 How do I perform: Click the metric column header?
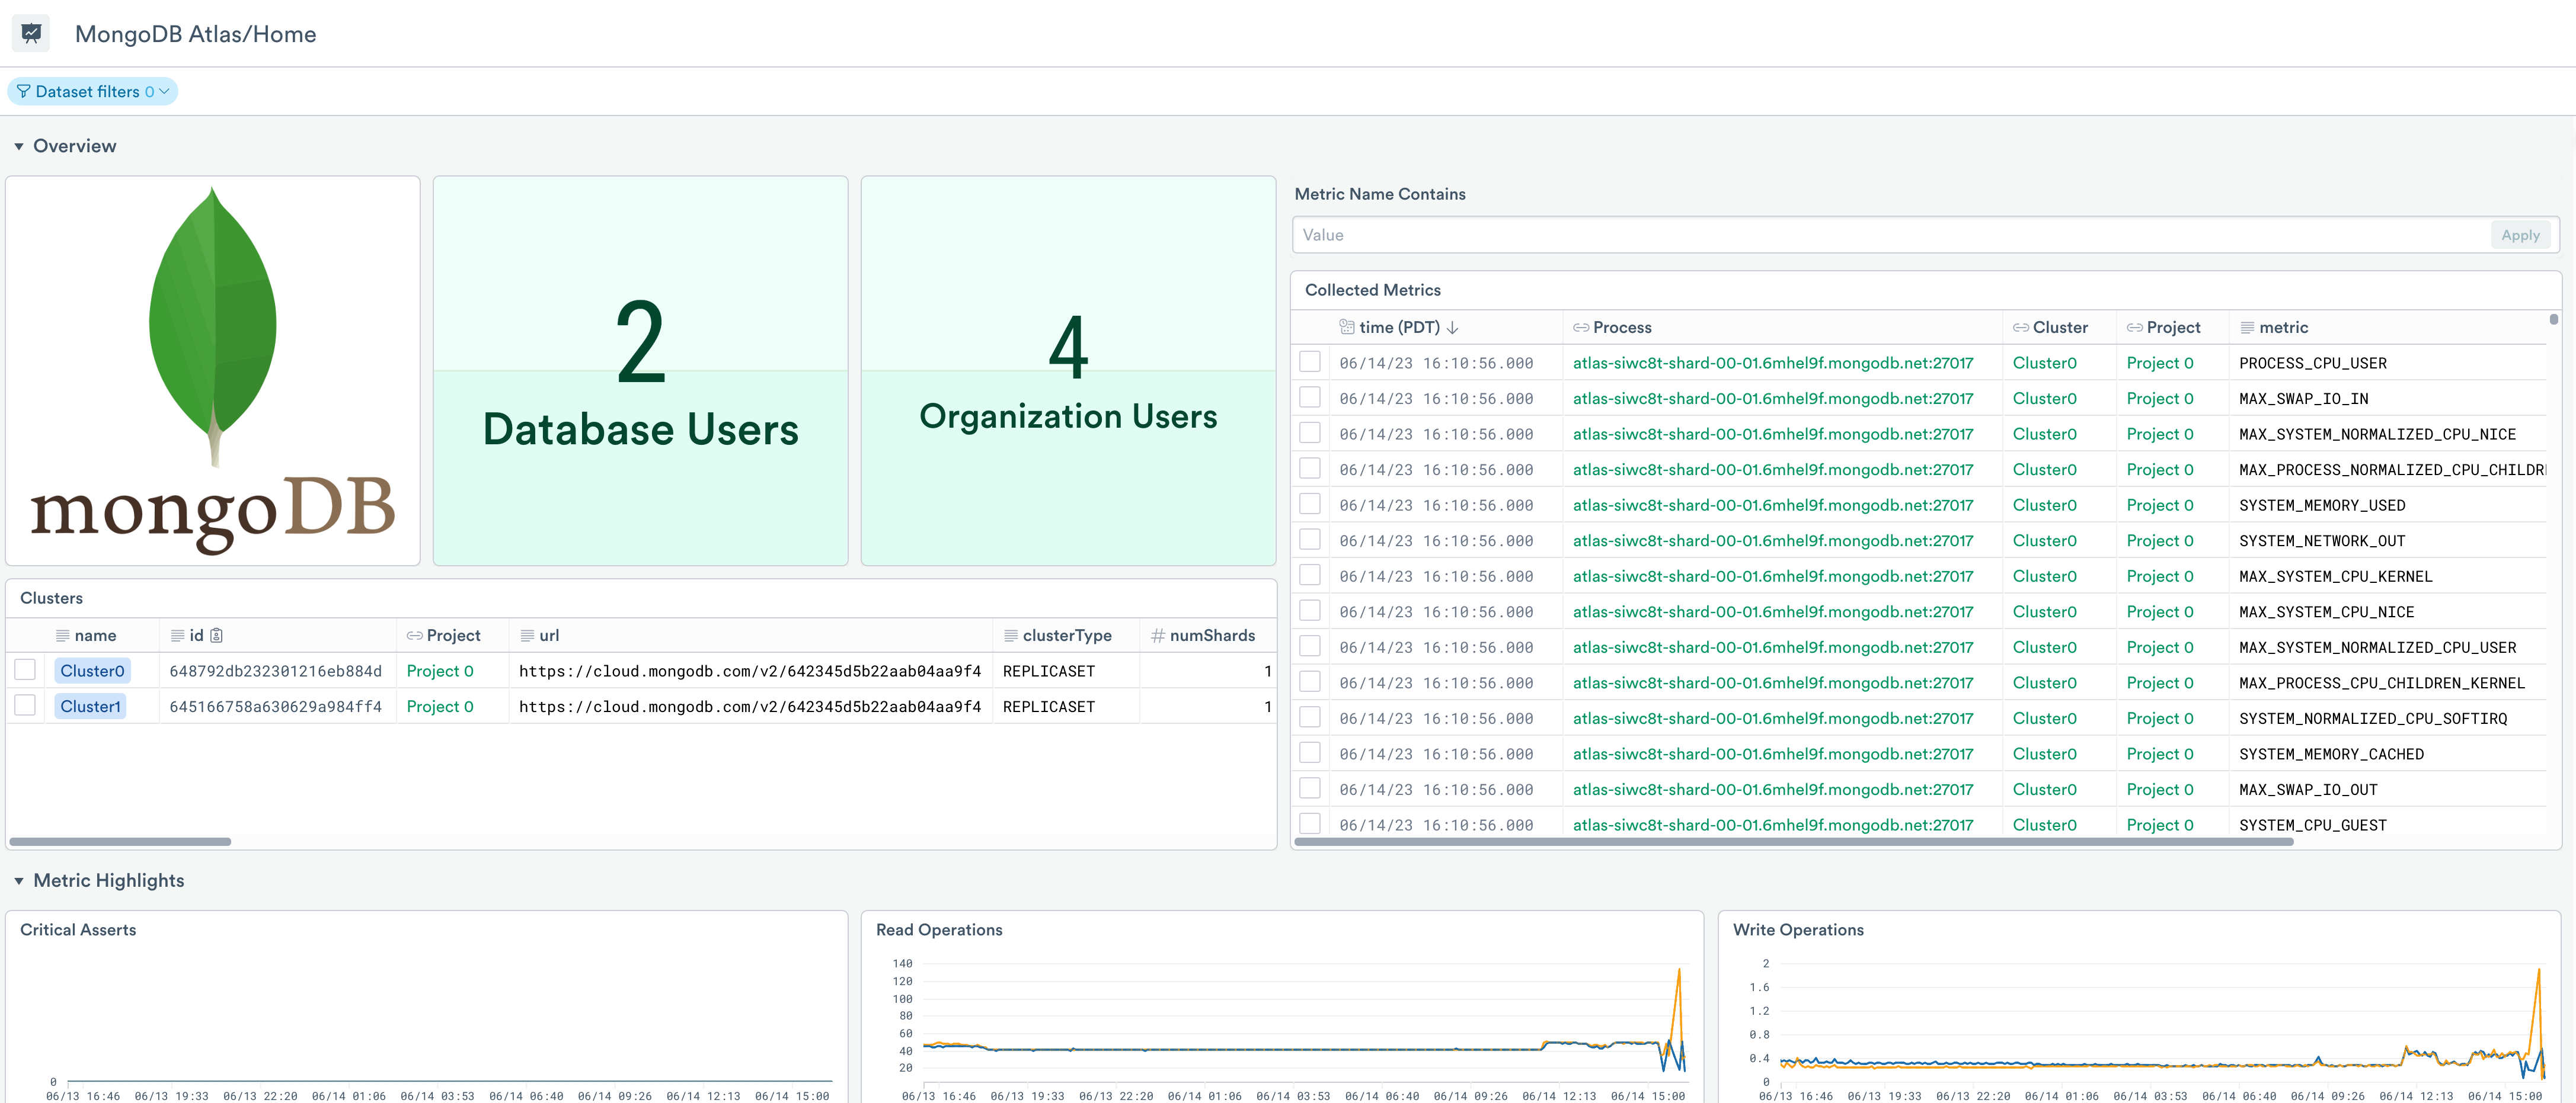[2283, 328]
